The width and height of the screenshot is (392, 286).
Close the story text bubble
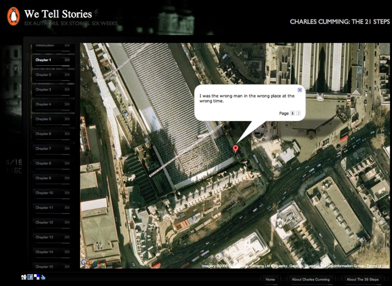click(300, 90)
